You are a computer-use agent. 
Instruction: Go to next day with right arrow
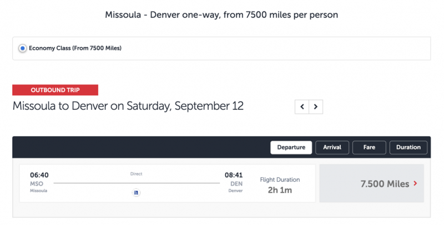click(x=316, y=107)
